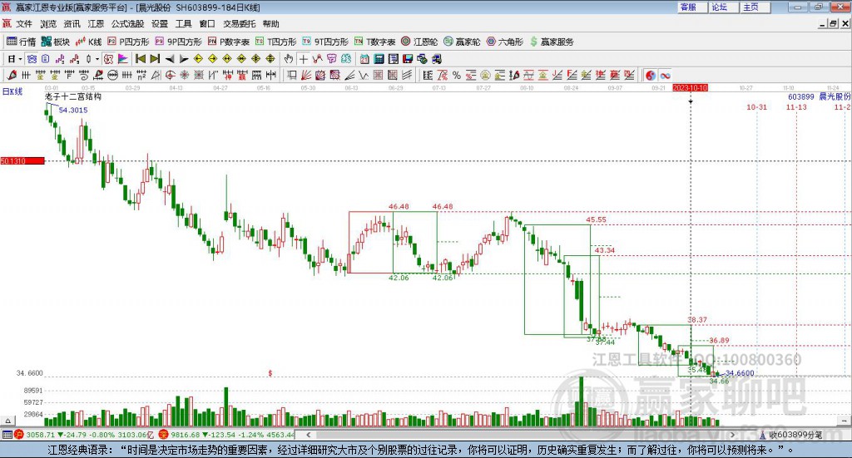Click the 老子十二宫结构 label
The width and height of the screenshot is (852, 458).
(x=73, y=96)
